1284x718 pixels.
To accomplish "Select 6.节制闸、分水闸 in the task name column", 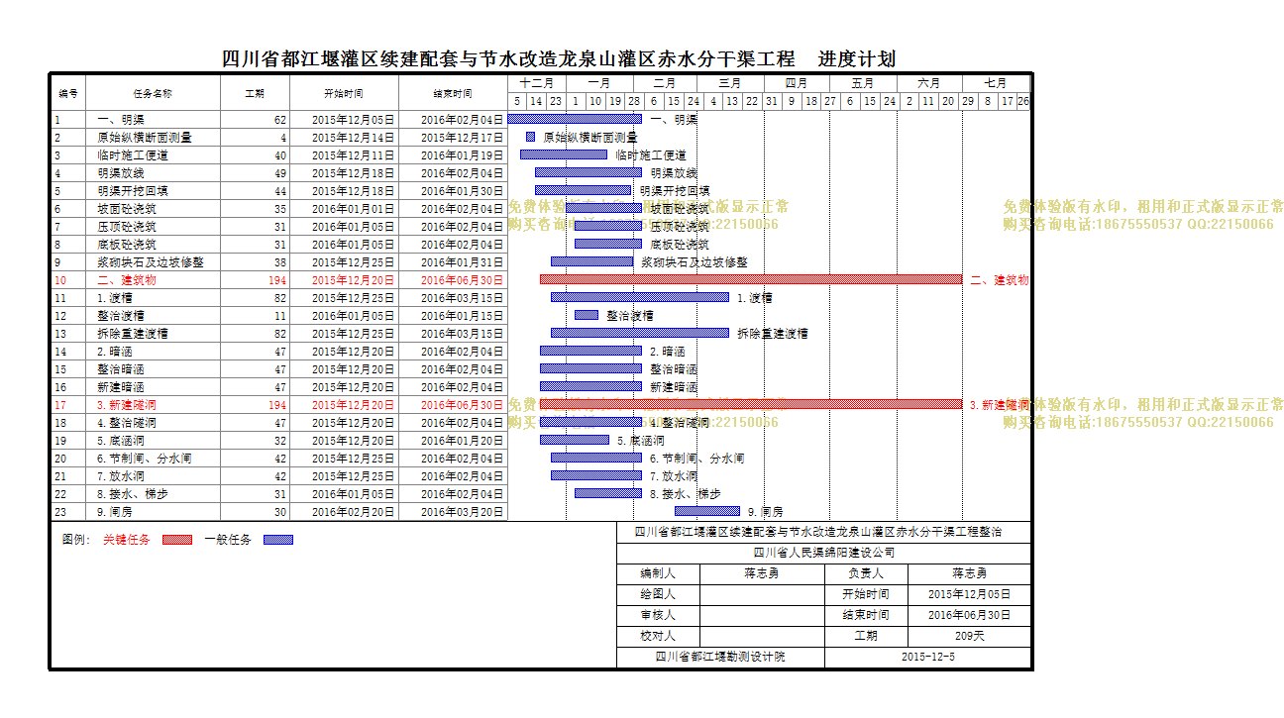I will [145, 459].
